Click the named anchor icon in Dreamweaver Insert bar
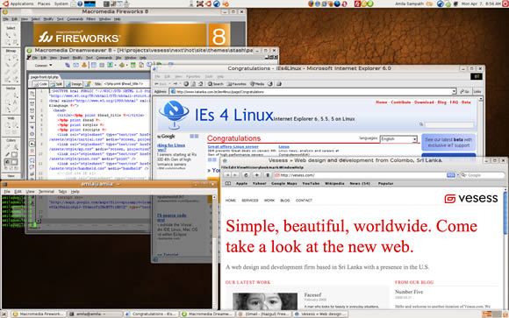 click(x=84, y=65)
